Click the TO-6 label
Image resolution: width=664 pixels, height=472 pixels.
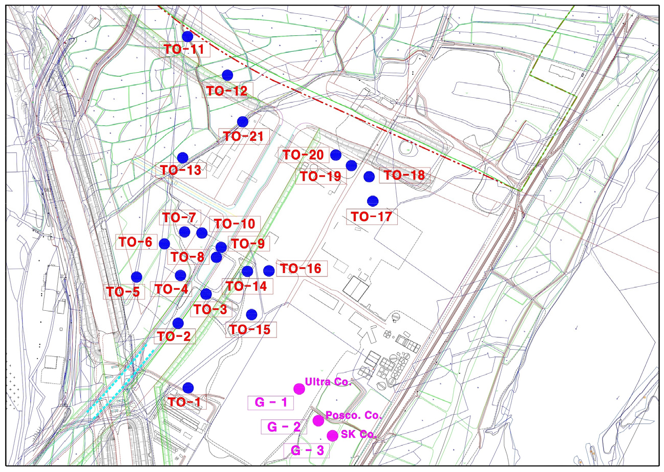coord(135,242)
